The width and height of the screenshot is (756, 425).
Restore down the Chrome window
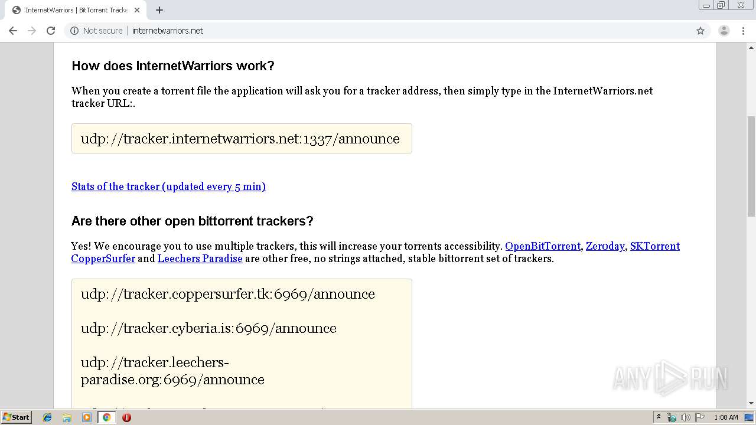click(x=721, y=5)
